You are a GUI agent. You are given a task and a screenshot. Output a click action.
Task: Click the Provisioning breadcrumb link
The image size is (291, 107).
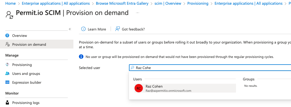click(198, 3)
